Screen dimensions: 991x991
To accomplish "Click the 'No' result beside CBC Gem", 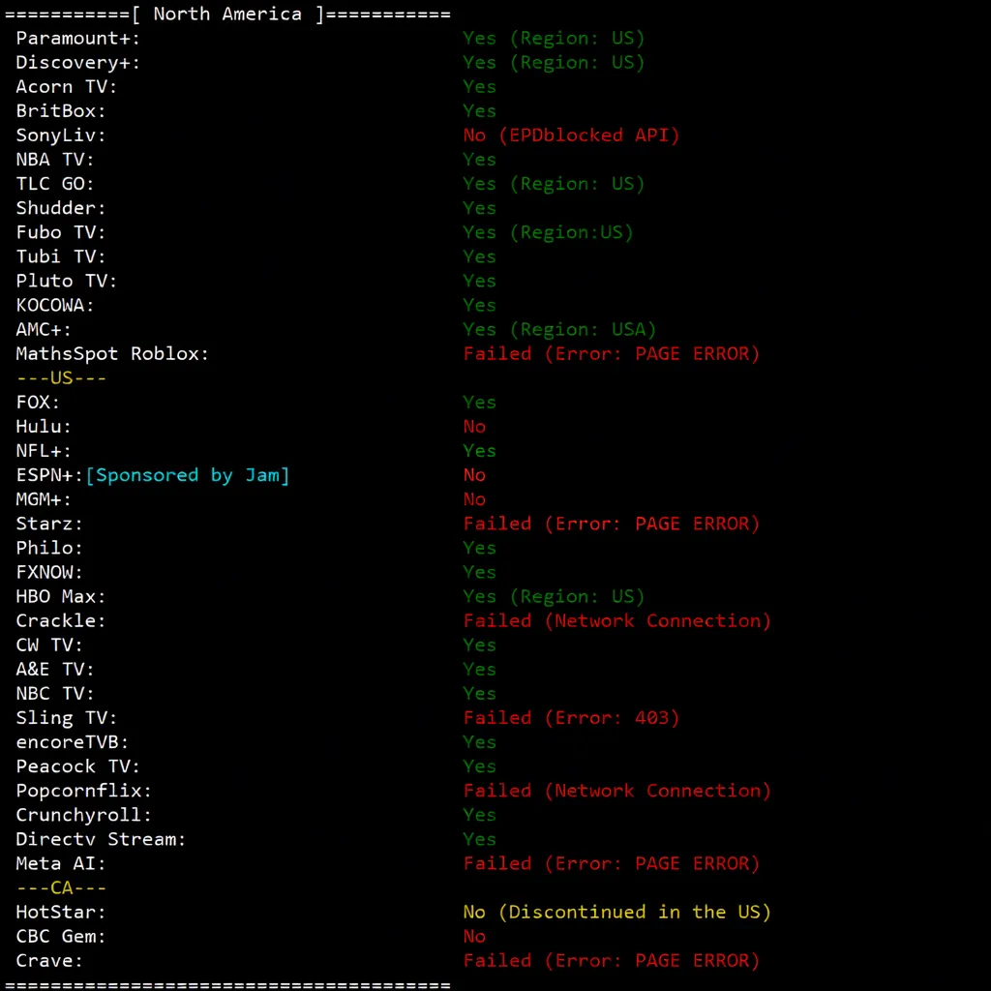I will (474, 936).
